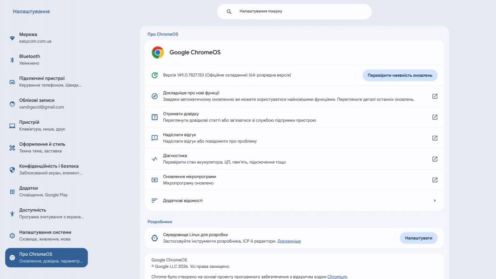Click the Про ChromeOS section heading
Screen dimensions: 496x279
click(163, 34)
